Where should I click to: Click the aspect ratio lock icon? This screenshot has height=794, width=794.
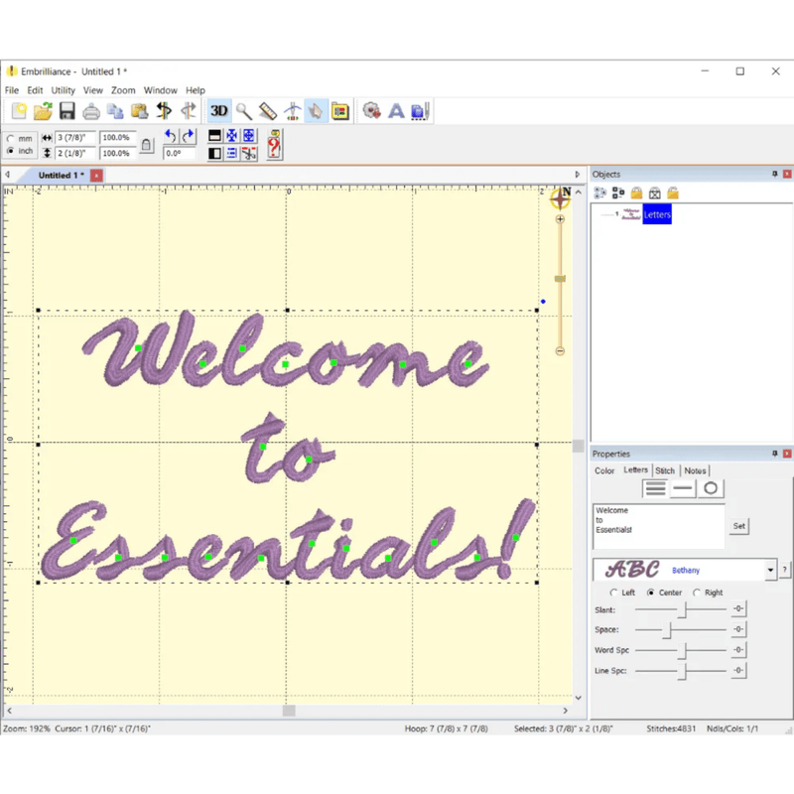point(146,145)
